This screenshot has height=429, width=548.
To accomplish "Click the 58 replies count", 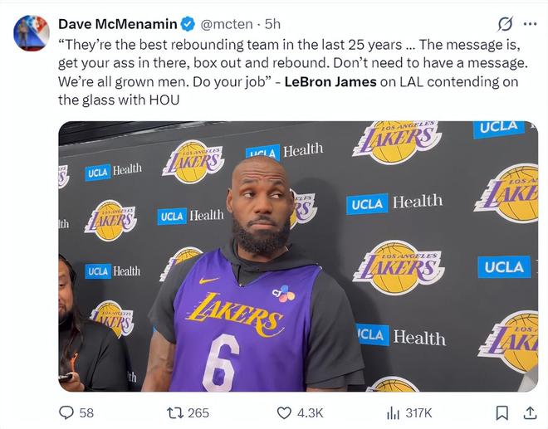I will point(86,412).
